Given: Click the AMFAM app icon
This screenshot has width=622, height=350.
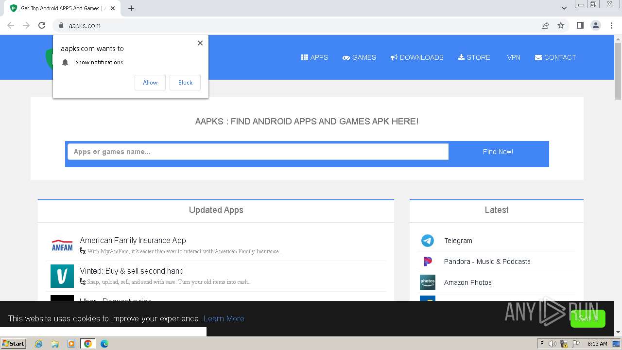Looking at the screenshot, I should pyautogui.click(x=62, y=245).
